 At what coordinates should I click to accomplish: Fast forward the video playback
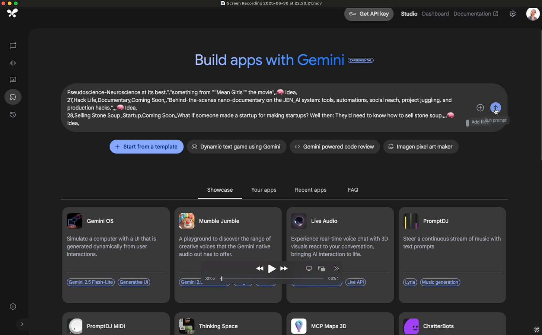(284, 268)
